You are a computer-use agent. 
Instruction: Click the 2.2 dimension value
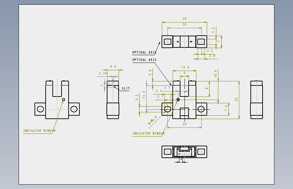click(210, 50)
